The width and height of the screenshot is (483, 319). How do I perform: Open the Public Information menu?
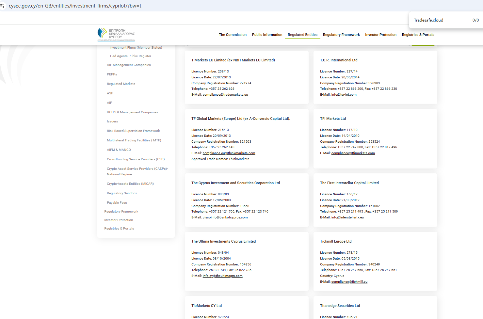[x=267, y=35]
